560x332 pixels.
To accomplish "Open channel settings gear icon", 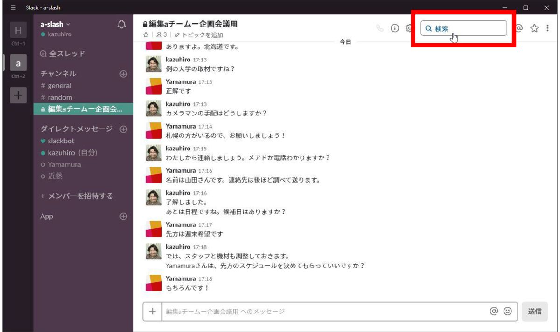I will coord(408,28).
